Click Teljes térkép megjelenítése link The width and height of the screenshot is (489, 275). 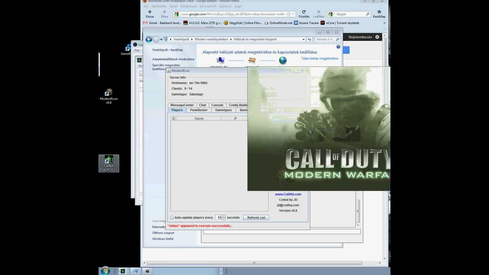pos(320,58)
